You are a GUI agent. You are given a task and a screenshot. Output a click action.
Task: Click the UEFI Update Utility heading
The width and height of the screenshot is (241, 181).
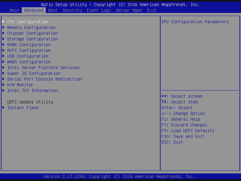(x=30, y=102)
